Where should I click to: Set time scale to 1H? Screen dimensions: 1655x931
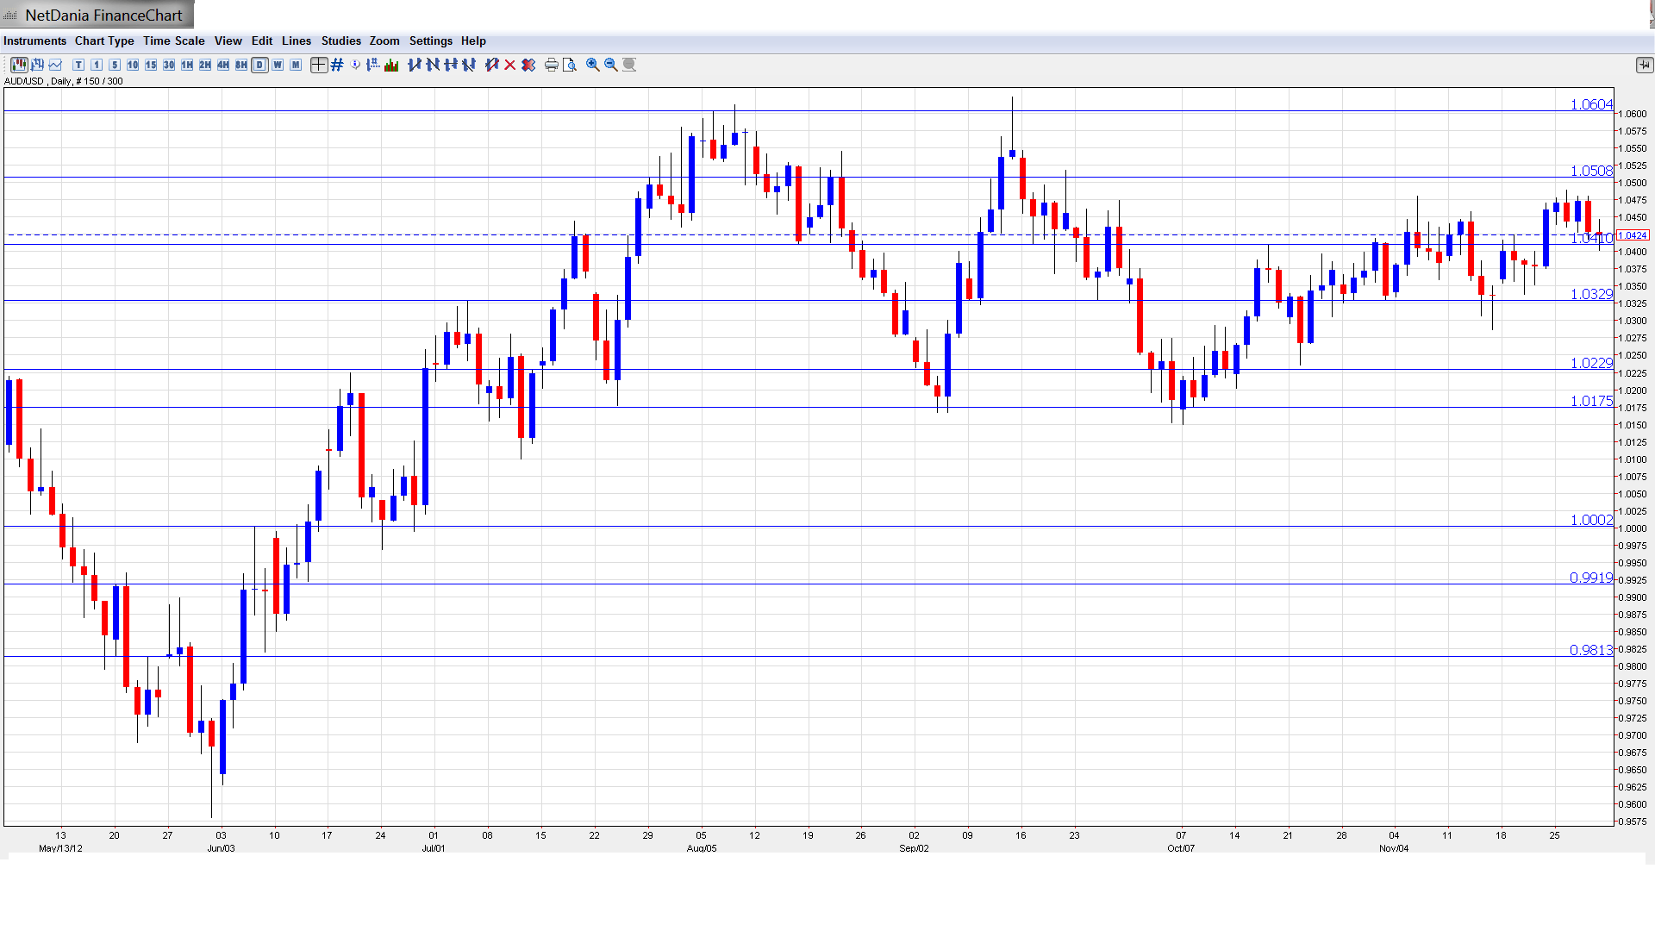pyautogui.click(x=187, y=65)
